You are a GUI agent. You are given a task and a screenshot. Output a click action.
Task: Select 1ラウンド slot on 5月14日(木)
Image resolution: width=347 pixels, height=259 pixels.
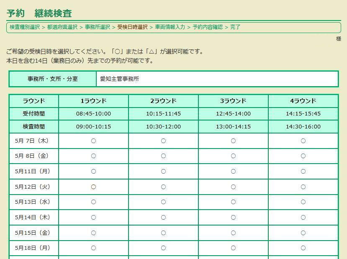[93, 218]
